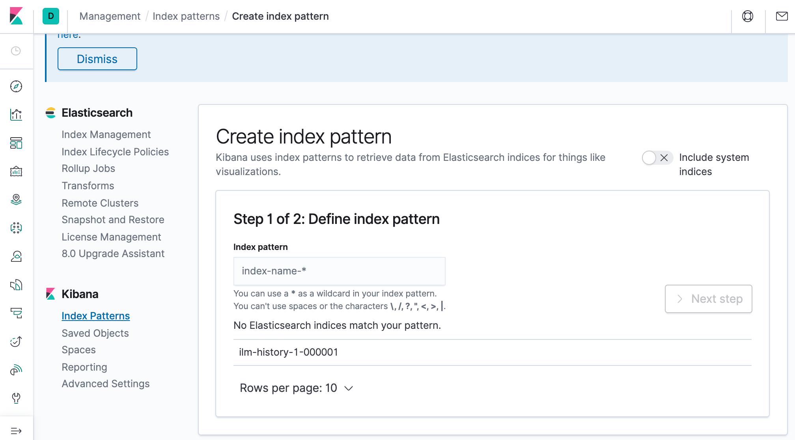Open Saved Objects page
Viewport: 795px width, 440px height.
coord(95,333)
